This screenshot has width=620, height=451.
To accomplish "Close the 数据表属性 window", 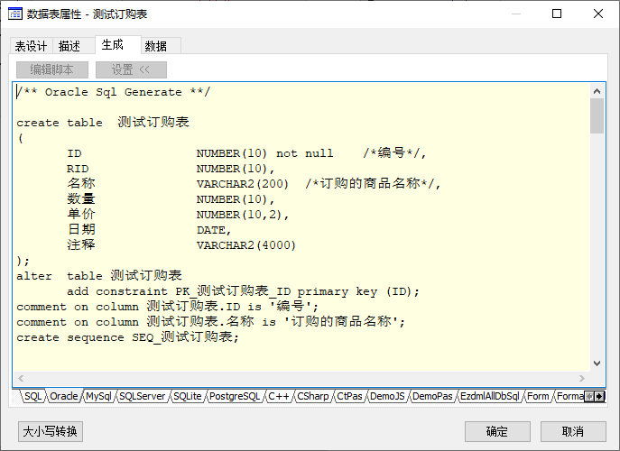I will pos(598,14).
